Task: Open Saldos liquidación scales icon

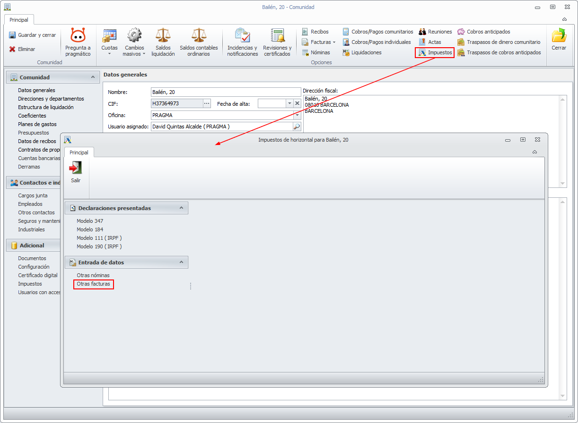Action: [x=163, y=42]
